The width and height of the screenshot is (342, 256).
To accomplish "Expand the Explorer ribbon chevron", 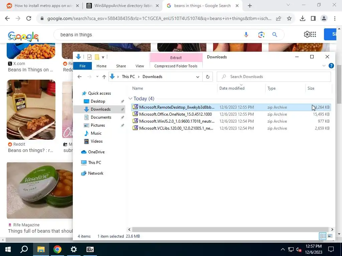I will tap(324, 66).
